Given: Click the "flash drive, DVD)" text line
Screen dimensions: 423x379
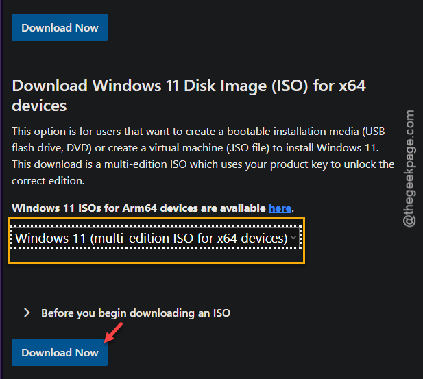Looking at the screenshot, I should (x=52, y=148).
